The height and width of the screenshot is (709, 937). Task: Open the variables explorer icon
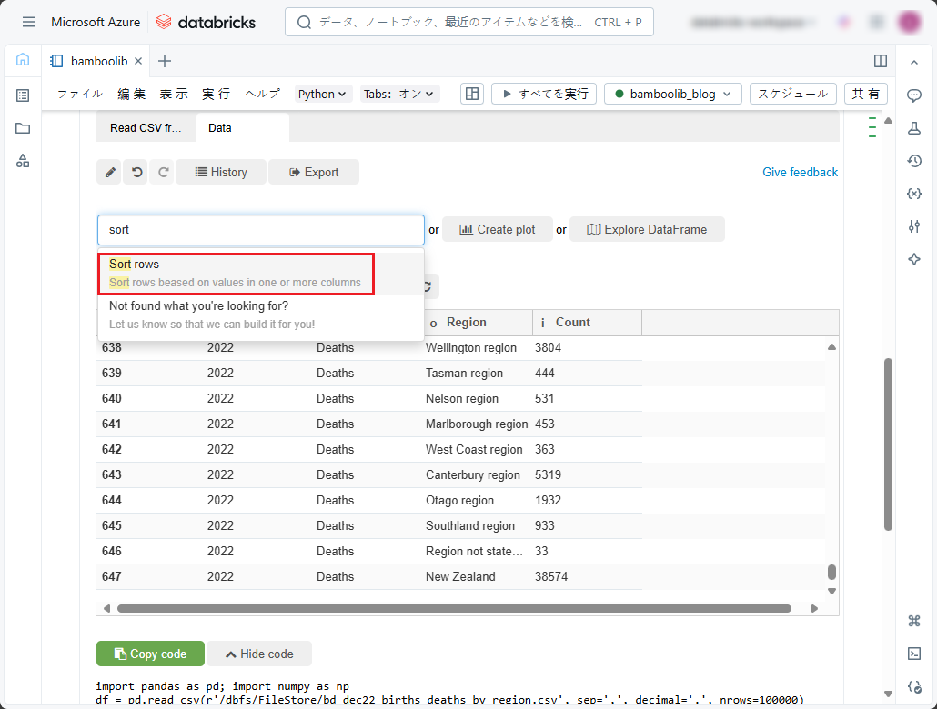(914, 194)
